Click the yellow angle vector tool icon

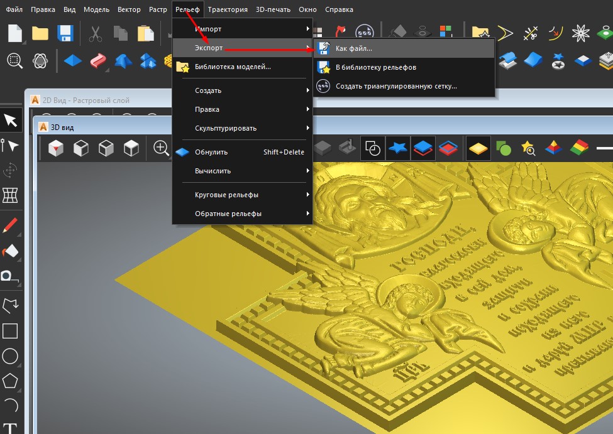pos(505,33)
